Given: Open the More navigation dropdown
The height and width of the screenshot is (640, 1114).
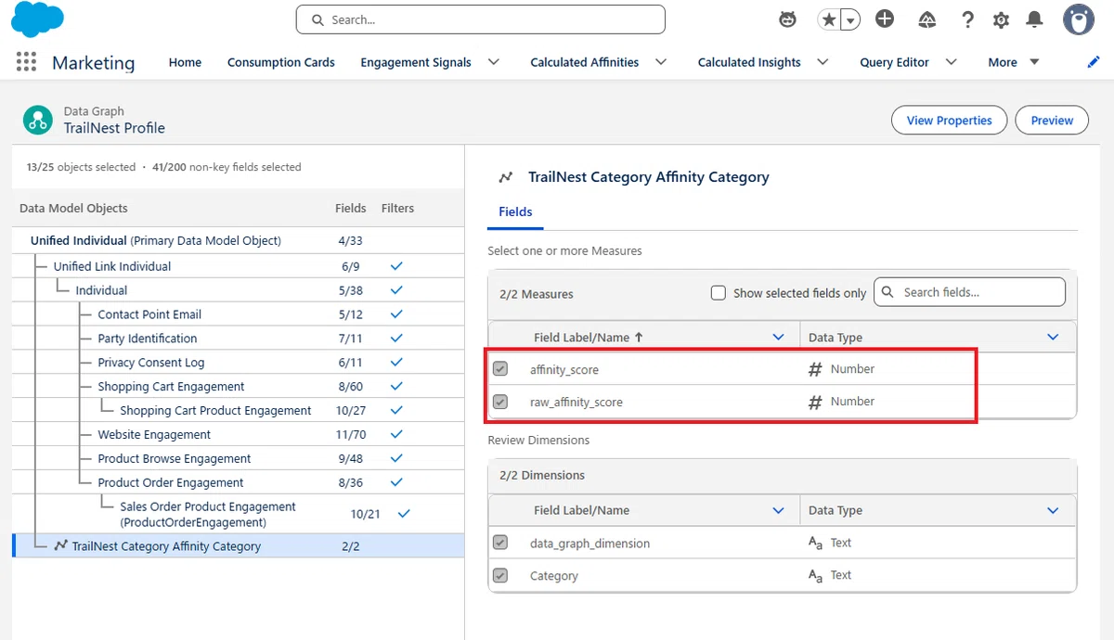Looking at the screenshot, I should click(1013, 62).
